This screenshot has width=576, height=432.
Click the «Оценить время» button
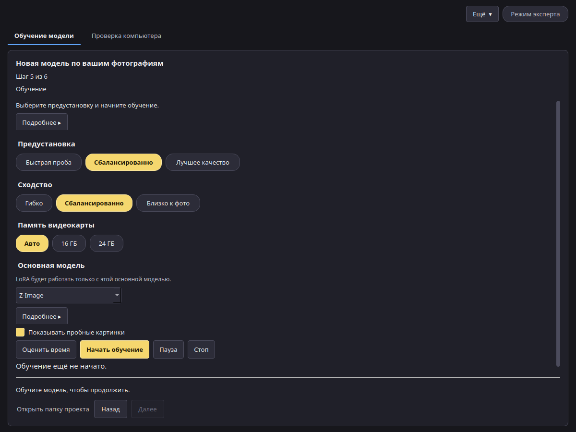tap(46, 349)
